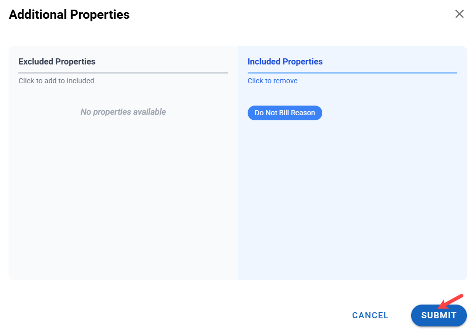
Task: Click the Additional Properties dialog title
Action: 69,15
